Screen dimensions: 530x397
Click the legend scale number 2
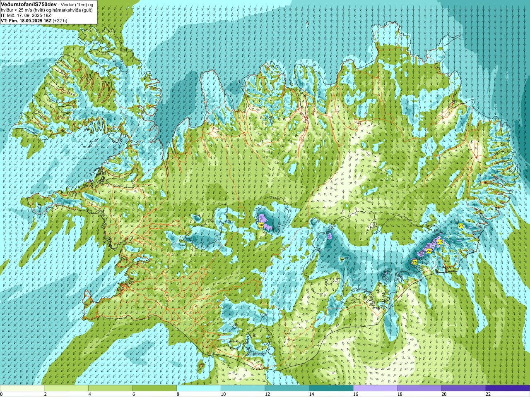46,394
